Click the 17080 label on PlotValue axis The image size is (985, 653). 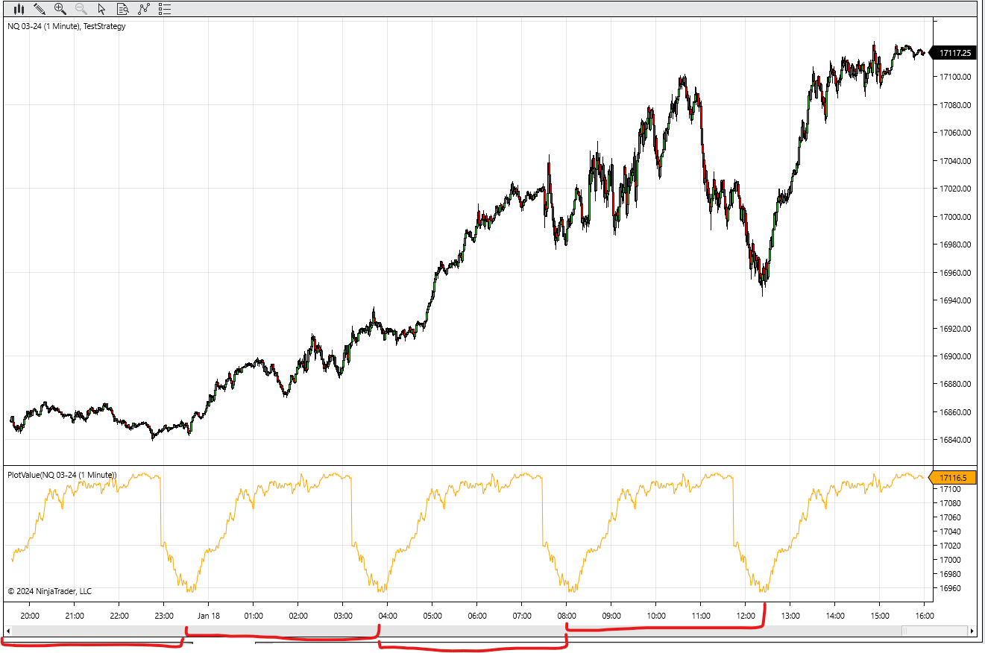coord(951,503)
